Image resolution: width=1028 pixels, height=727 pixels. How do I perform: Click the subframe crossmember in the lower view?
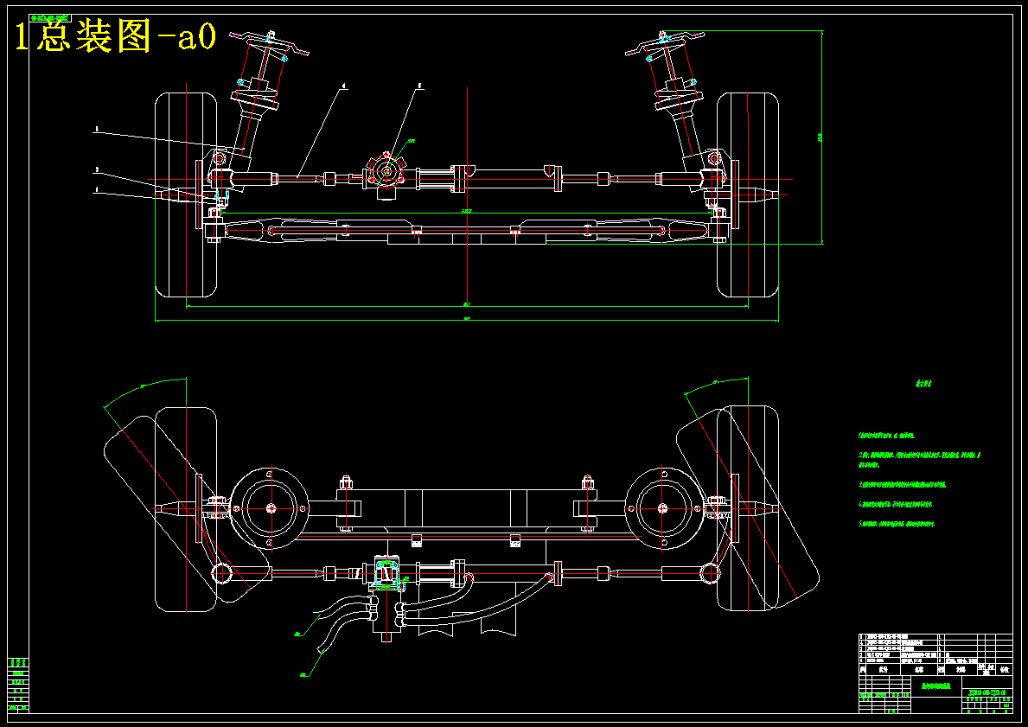coord(466,508)
